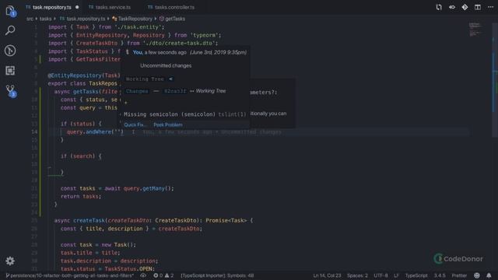Select language mode TypeScript in status bar
This screenshot has height=280, width=498.
416,275
